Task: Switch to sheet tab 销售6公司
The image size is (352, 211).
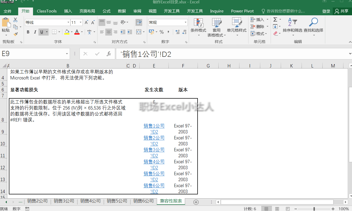Action: click(144, 201)
